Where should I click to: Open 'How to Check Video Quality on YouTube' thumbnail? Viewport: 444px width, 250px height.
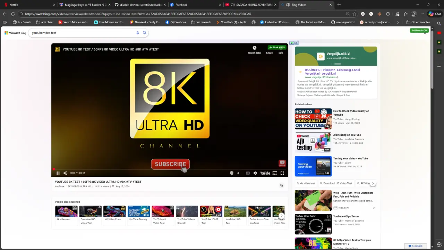click(x=313, y=119)
